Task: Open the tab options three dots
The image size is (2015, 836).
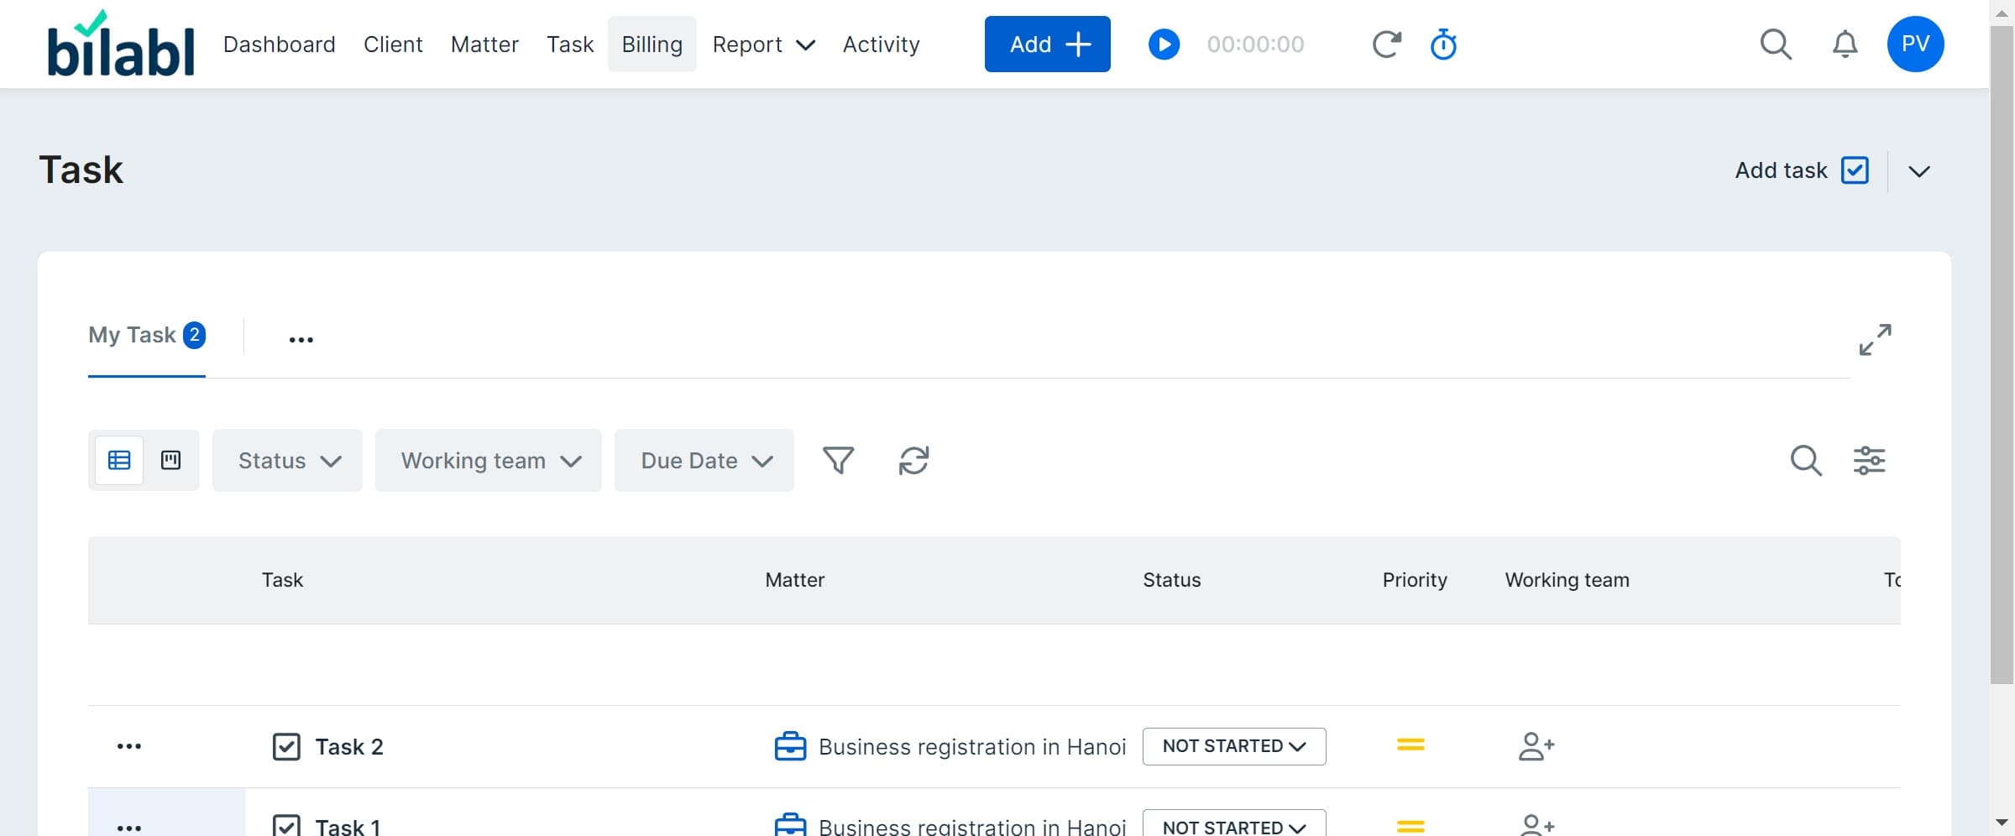Action: [x=301, y=340]
